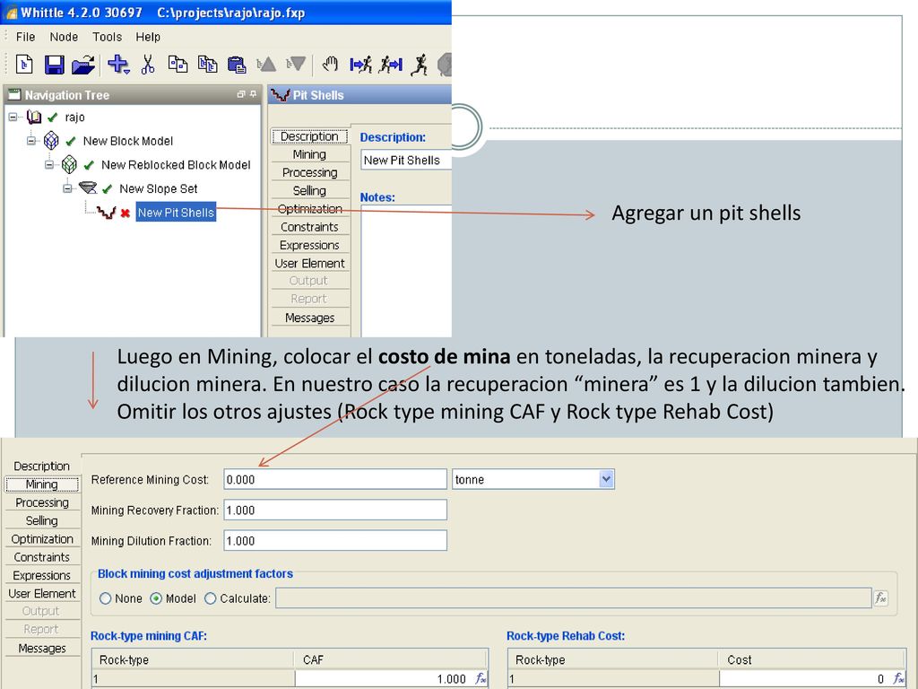Click the Cost column header in Rehab table
This screenshot has width=918, height=689.
tap(812, 659)
